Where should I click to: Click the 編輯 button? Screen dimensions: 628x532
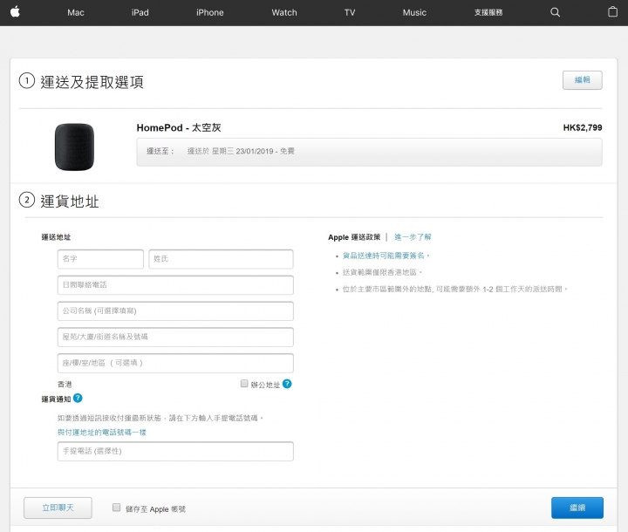[583, 80]
